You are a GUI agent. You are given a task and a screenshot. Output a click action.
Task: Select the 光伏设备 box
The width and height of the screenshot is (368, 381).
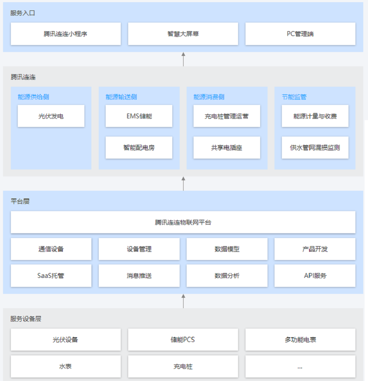pyautogui.click(x=65, y=340)
